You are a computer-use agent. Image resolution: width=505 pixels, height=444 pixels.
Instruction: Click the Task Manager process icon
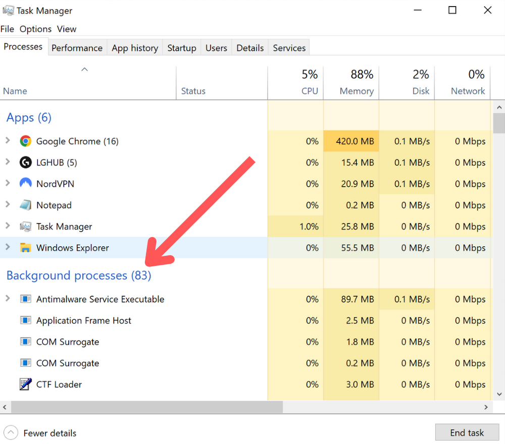[25, 227]
